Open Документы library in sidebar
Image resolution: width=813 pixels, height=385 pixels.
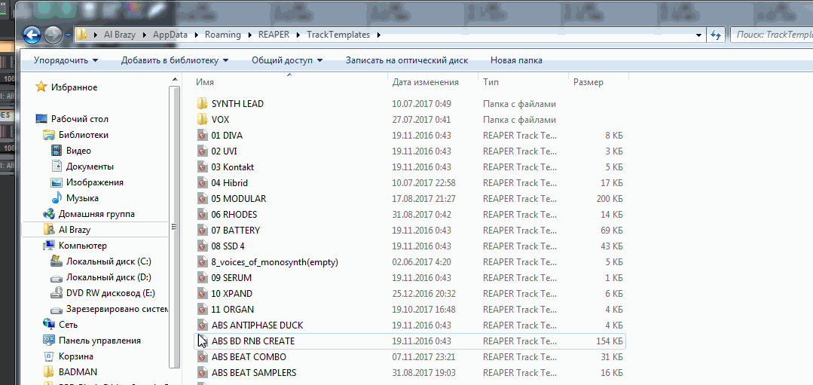(90, 167)
